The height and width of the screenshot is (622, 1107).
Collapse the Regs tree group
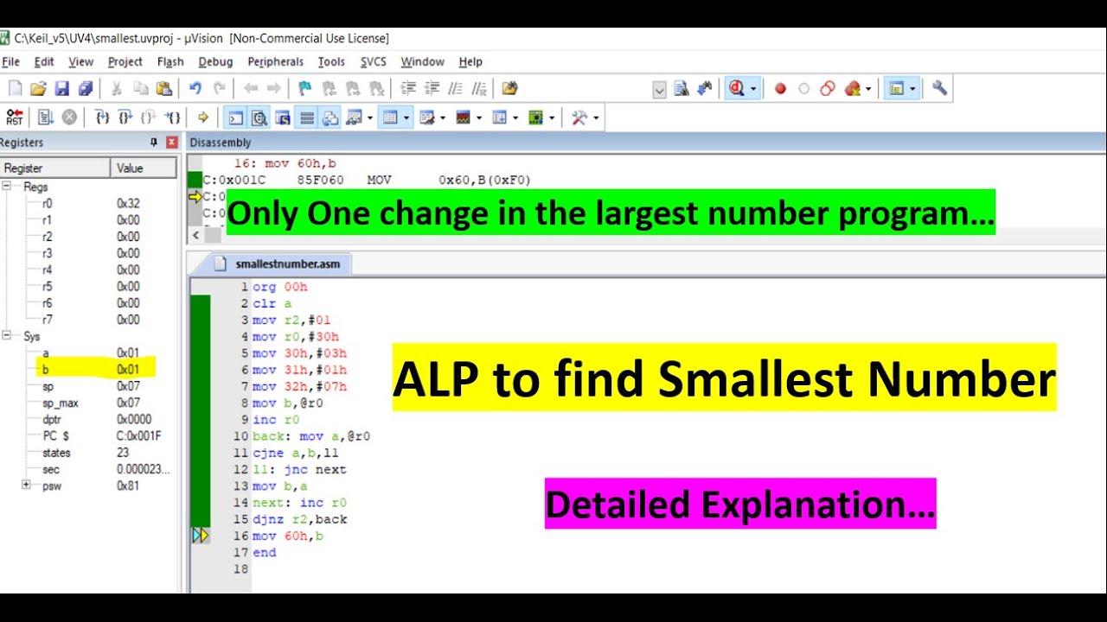pos(7,187)
